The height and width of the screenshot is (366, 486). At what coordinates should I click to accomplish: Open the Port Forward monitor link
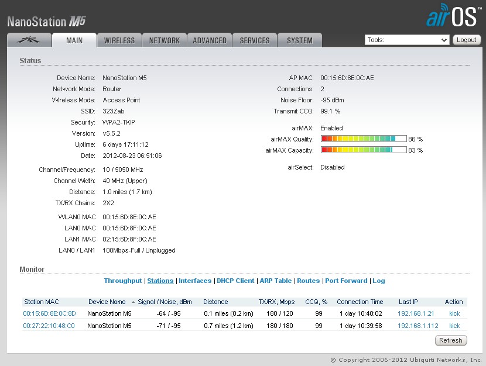pos(346,281)
